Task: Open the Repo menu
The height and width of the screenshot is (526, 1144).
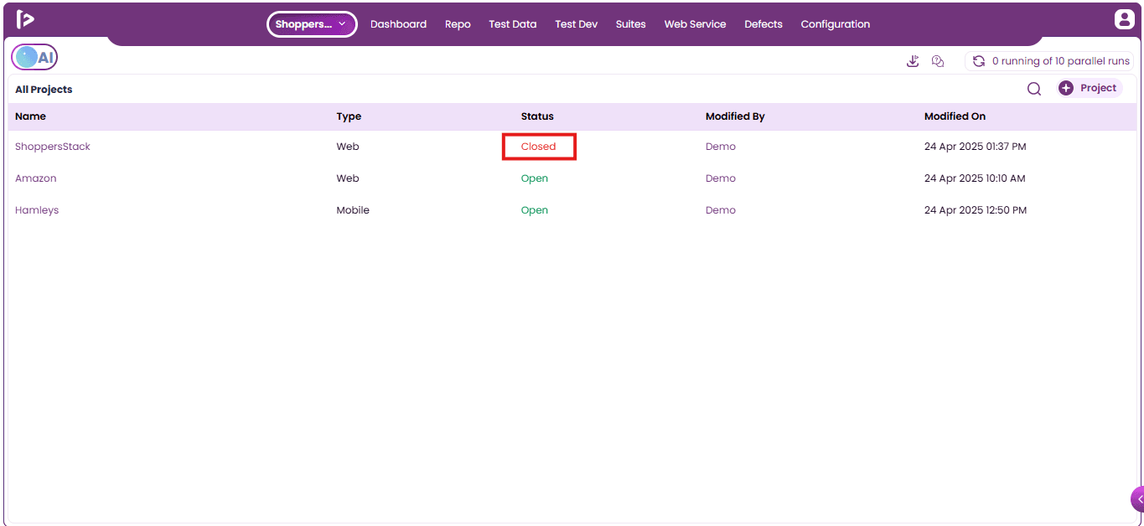Action: [x=458, y=24]
